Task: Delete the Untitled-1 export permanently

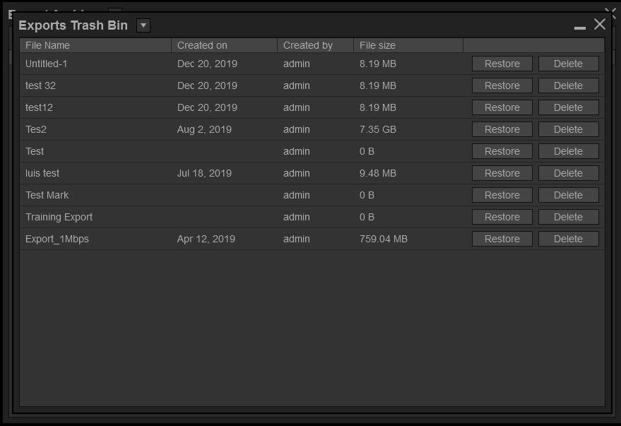Action: point(568,64)
